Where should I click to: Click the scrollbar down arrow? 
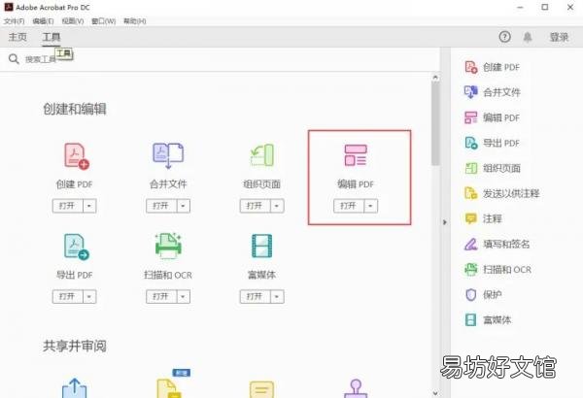point(435,393)
